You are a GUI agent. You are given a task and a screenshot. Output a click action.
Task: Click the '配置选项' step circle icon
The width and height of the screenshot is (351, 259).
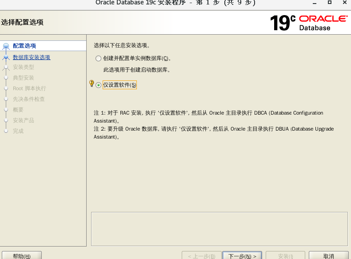click(x=6, y=46)
